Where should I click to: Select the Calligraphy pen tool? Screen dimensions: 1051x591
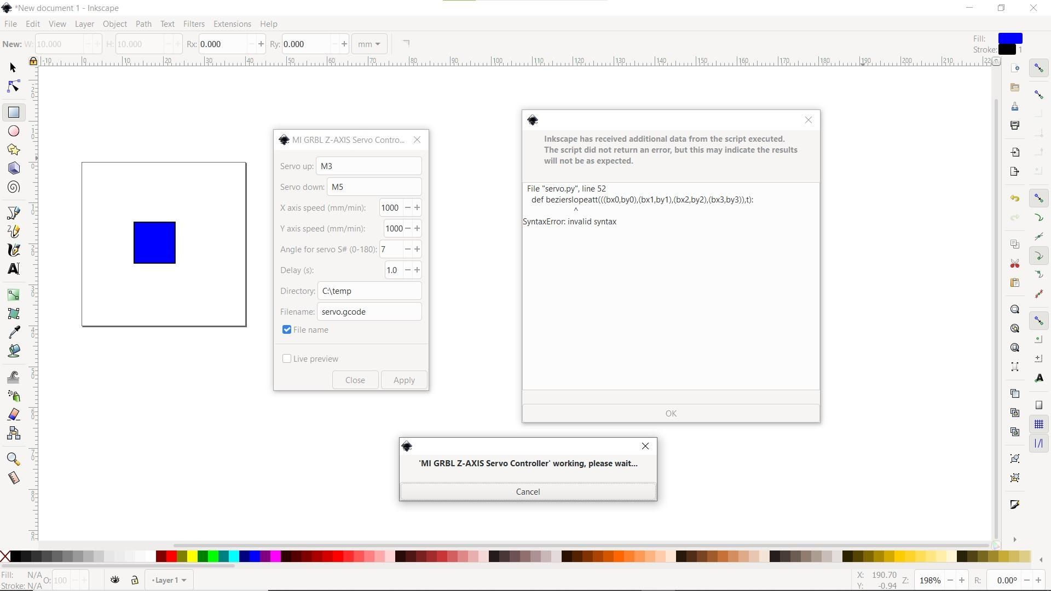pyautogui.click(x=14, y=250)
